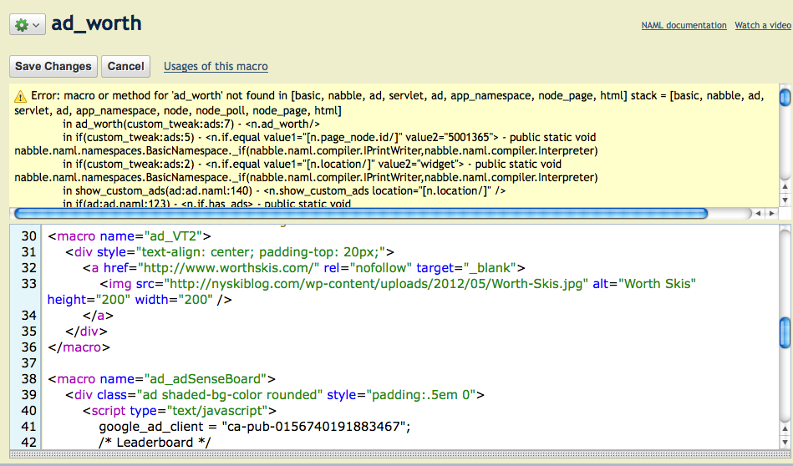Viewport: 793px width, 466px height.
Task: Click the warning triangle icon in error box
Action: pyautogui.click(x=20, y=97)
